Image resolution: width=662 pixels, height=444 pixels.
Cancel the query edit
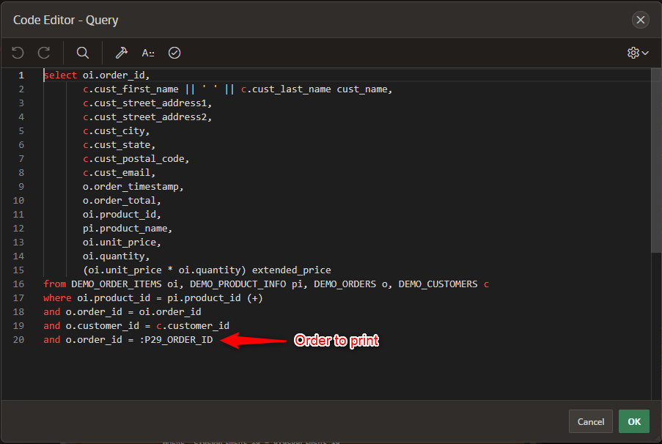[590, 421]
